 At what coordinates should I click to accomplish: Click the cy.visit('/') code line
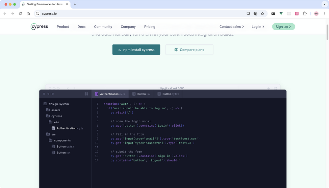[x=122, y=113]
